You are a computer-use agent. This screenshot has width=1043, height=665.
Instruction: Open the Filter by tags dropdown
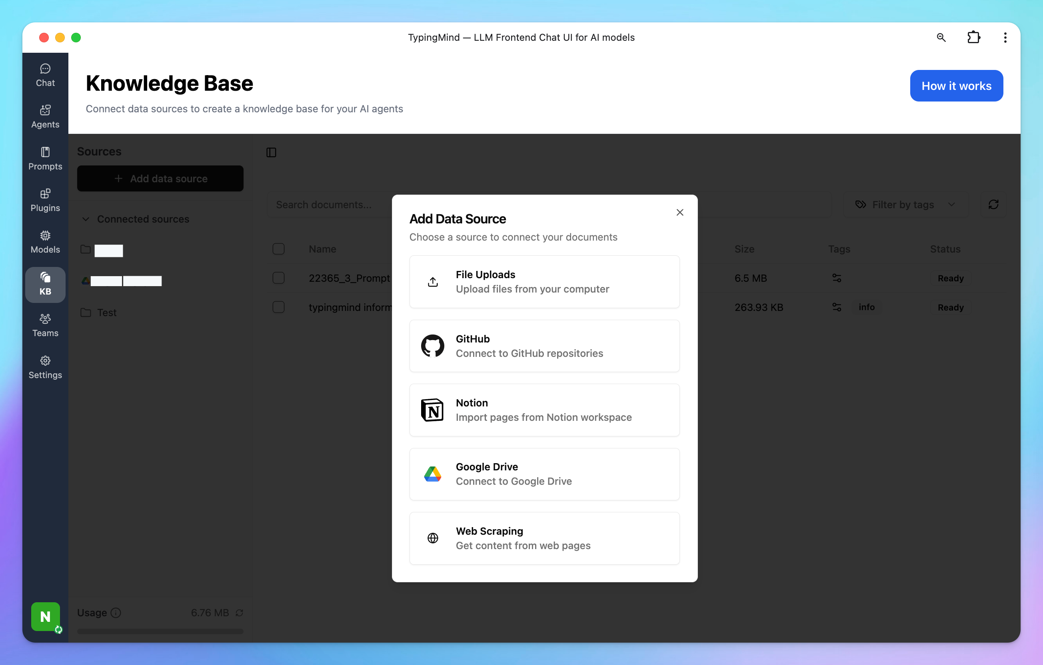[x=906, y=205]
